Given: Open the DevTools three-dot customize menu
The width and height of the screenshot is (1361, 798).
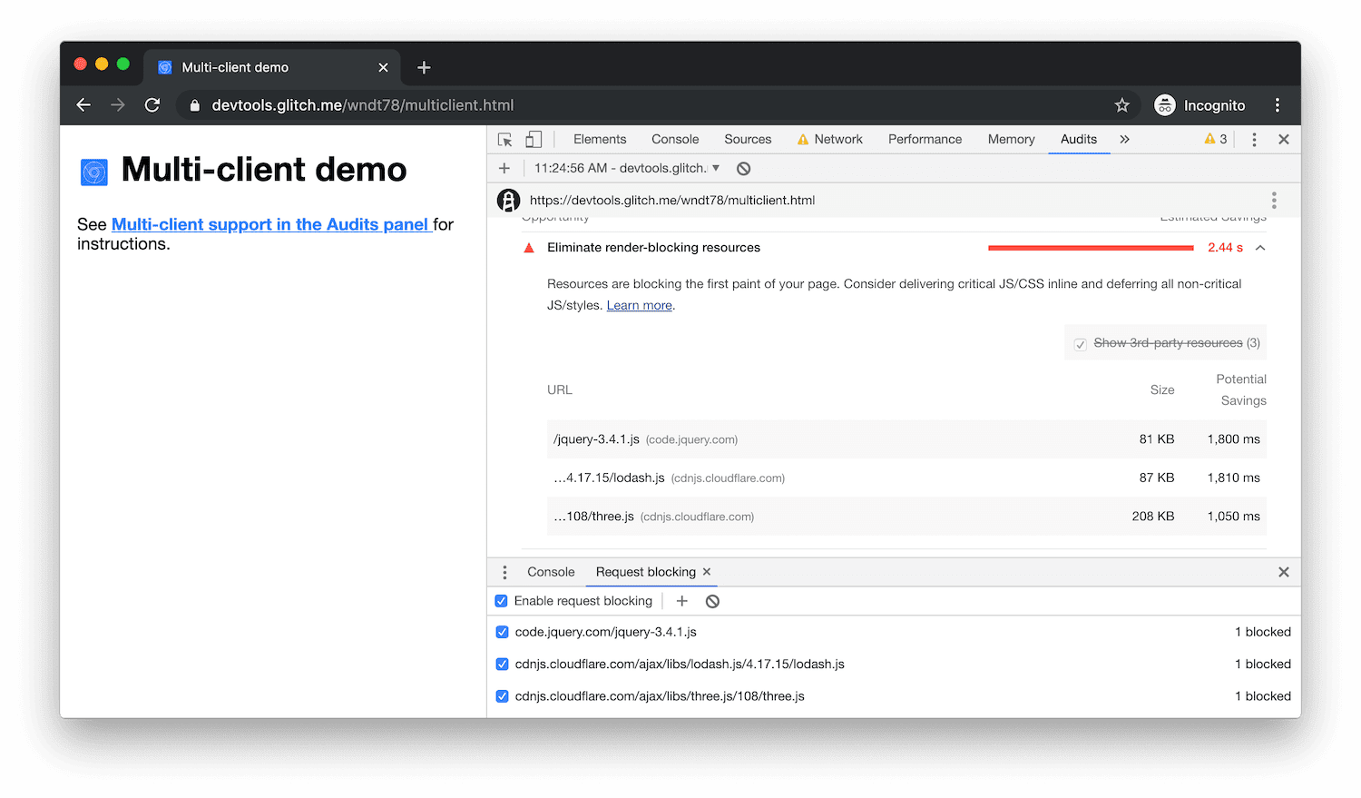Looking at the screenshot, I should (1254, 140).
